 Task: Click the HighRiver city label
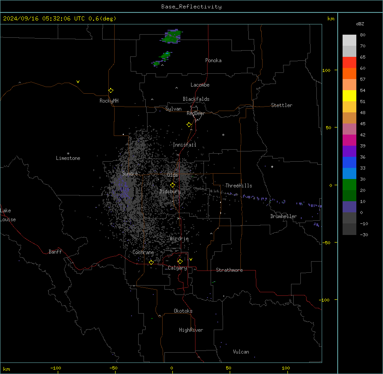click(191, 330)
